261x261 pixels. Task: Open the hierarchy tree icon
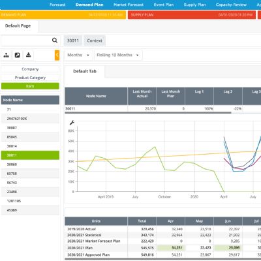click(x=7, y=55)
